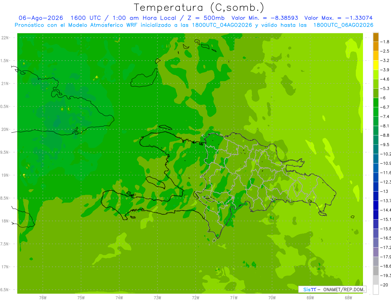
Task: Click the "18N" latitude label
Action: point(5,221)
